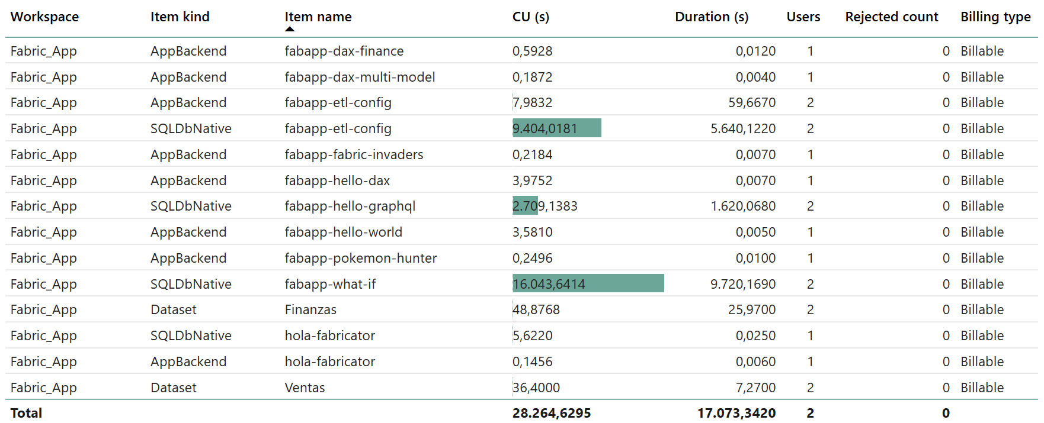Sort by the Duration (s) column header
This screenshot has height=423, width=1044.
point(712,17)
